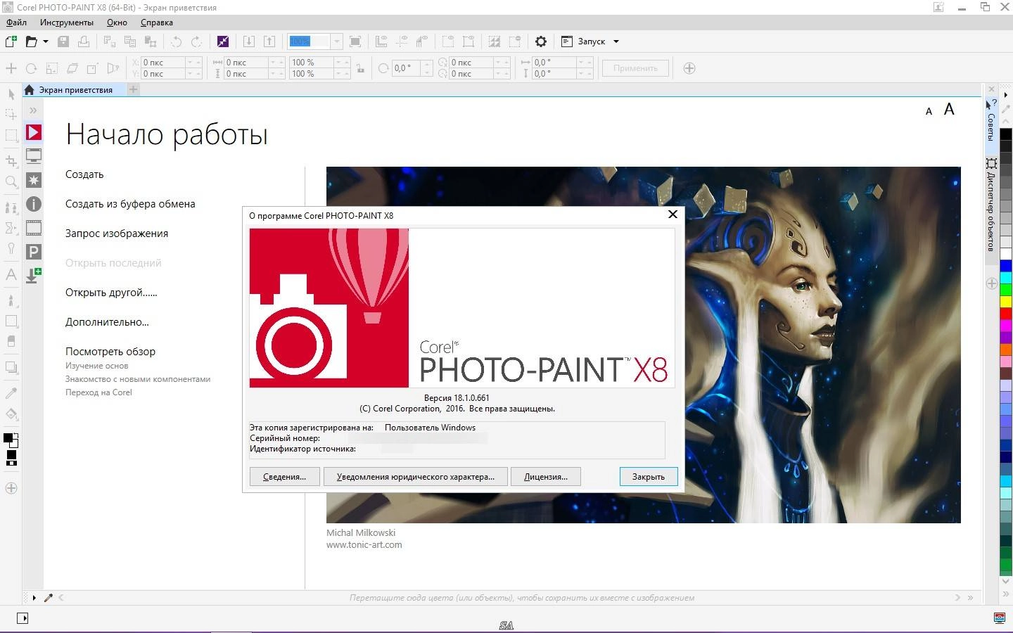
Task: Open the www.tonic-art.com link
Action: (x=364, y=544)
